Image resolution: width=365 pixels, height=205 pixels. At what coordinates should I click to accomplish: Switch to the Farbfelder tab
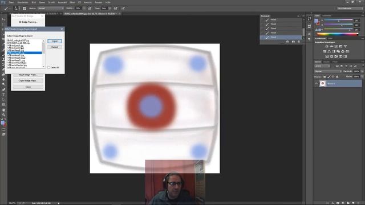click(327, 16)
